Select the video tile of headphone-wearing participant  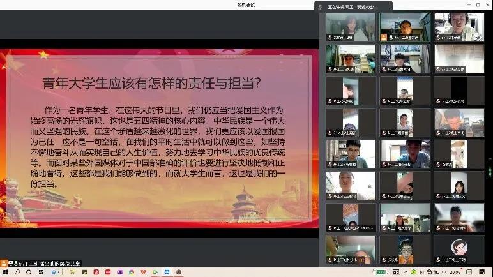pyautogui.click(x=459, y=27)
